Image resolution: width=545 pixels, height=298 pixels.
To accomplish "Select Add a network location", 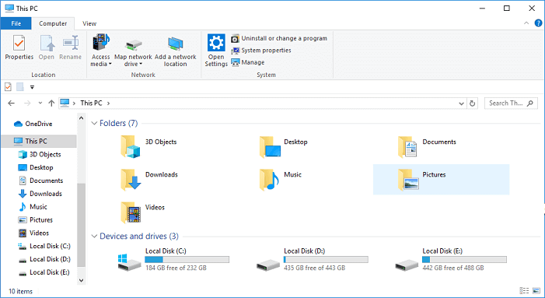I will click(x=175, y=51).
